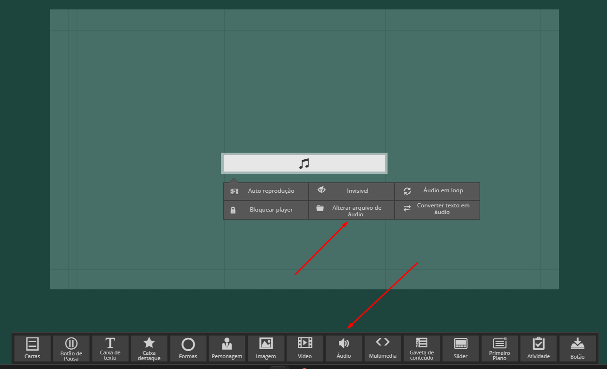This screenshot has height=369, width=607.
Task: Add a Botão de Pausa element
Action: click(x=71, y=348)
